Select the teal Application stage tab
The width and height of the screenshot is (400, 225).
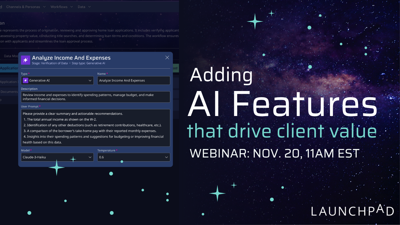click(x=9, y=68)
